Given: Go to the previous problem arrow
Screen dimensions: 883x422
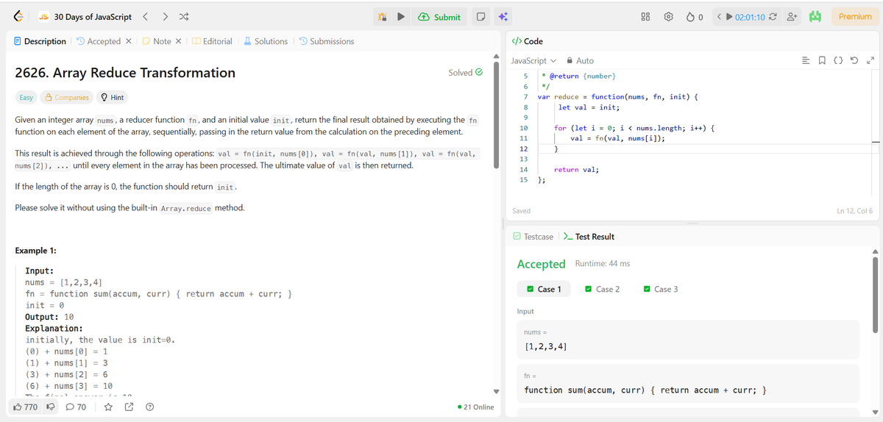Looking at the screenshot, I should [145, 16].
